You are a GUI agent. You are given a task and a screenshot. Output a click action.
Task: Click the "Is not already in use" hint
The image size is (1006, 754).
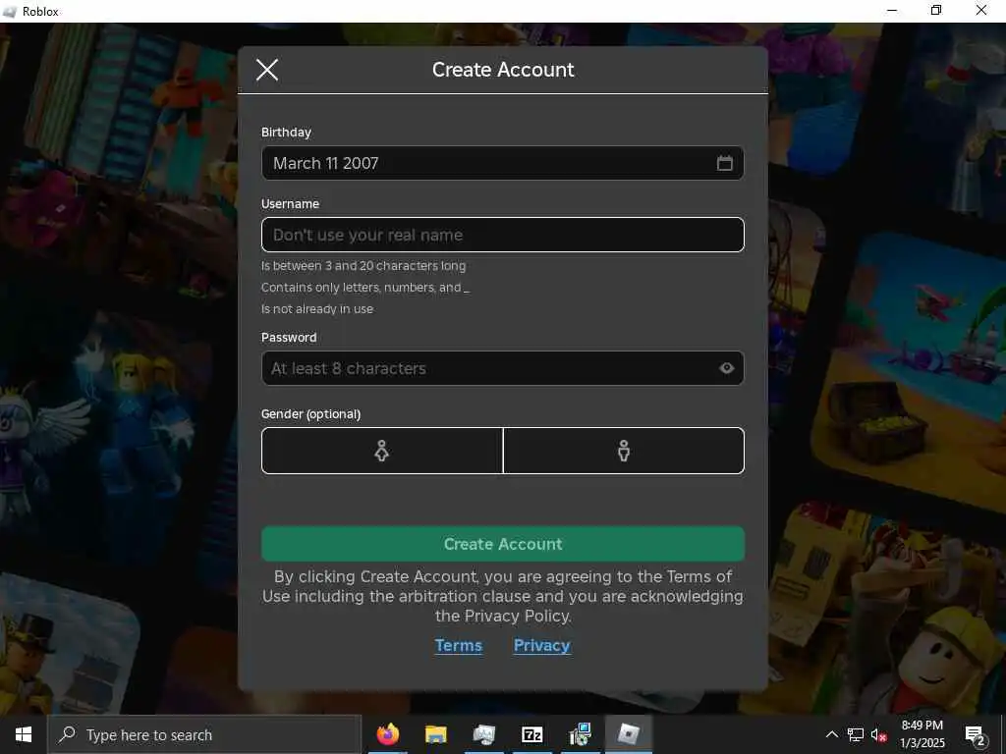click(317, 309)
